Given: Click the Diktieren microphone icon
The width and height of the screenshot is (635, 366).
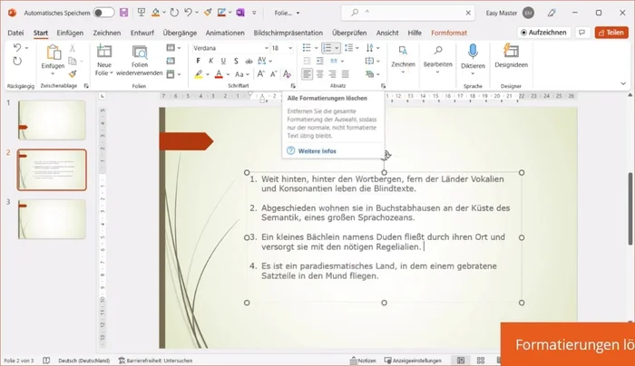Looking at the screenshot, I should [473, 52].
